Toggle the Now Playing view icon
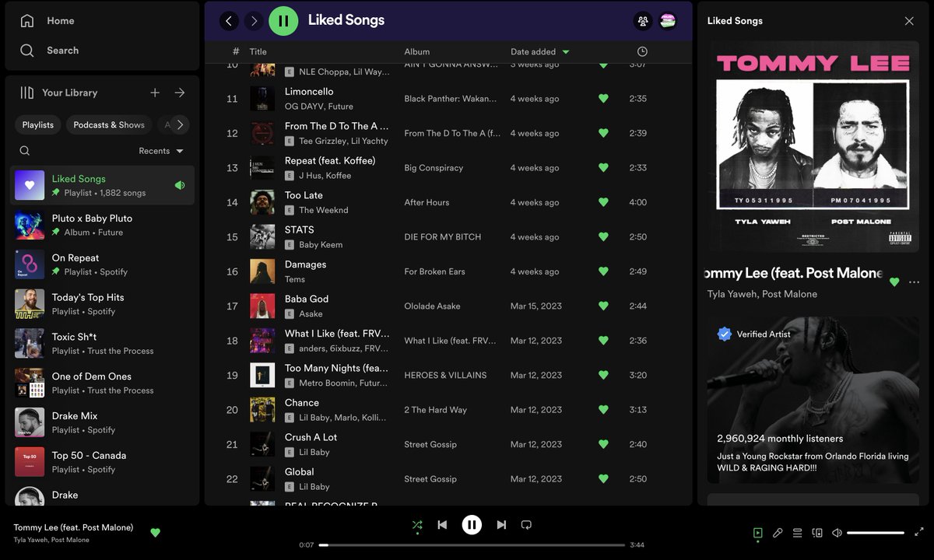This screenshot has width=934, height=560. (757, 533)
